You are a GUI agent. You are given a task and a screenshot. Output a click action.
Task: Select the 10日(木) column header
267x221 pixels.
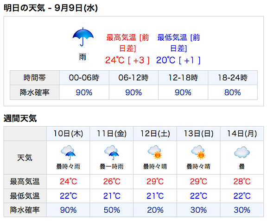(68, 134)
